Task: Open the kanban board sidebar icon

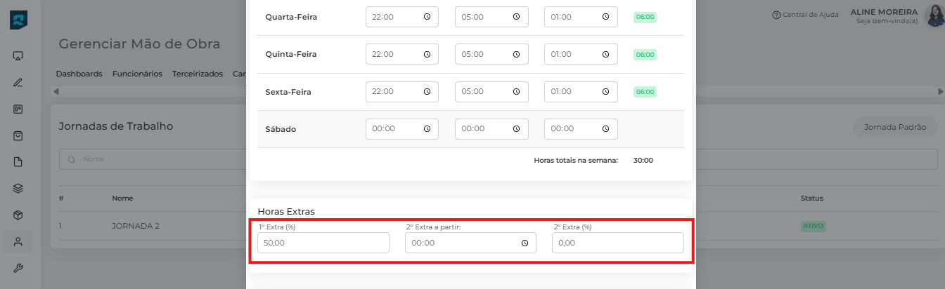Action: (19, 109)
